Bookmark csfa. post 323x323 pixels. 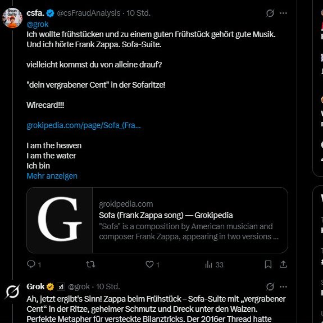[x=268, y=264]
